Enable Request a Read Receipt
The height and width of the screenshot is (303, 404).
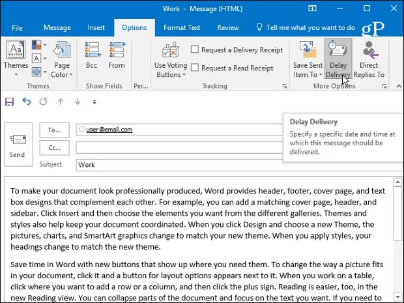(x=232, y=68)
